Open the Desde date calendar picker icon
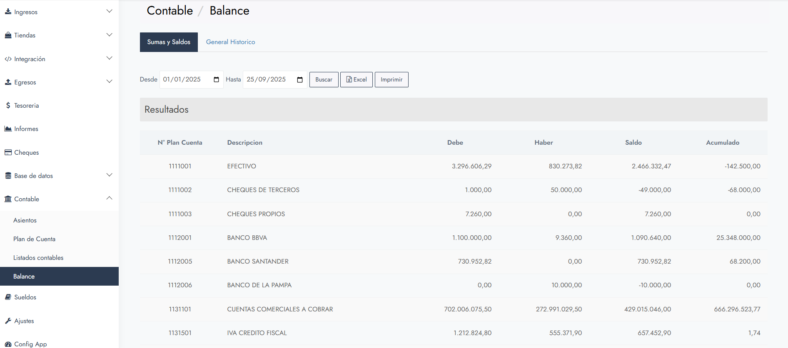 (216, 79)
